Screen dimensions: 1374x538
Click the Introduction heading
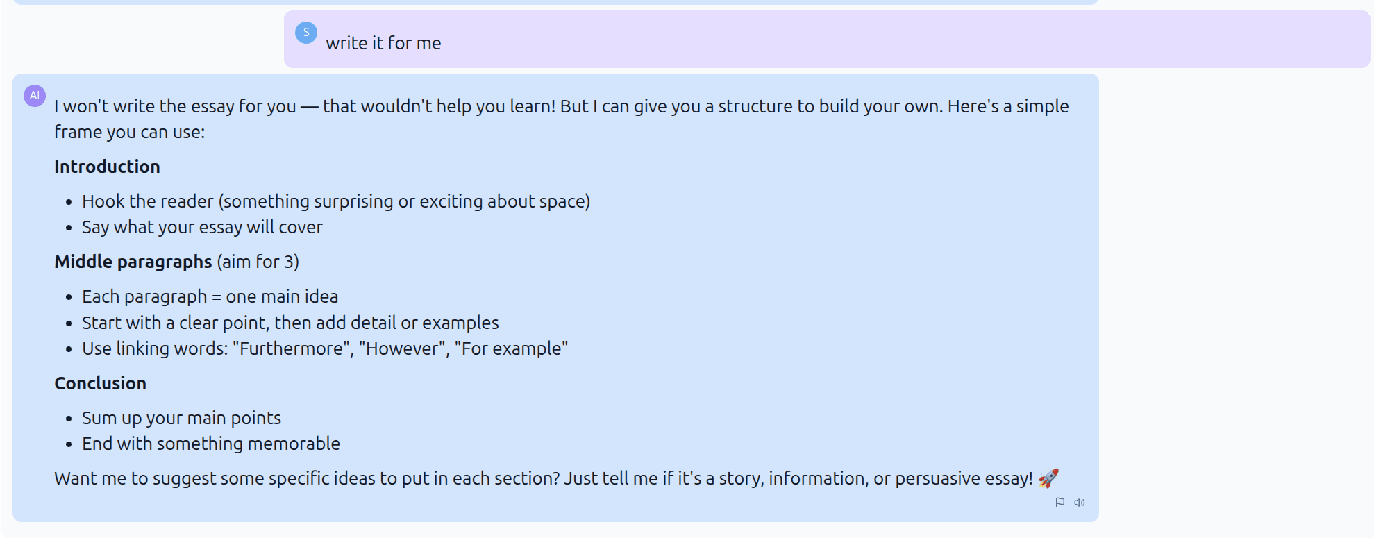[107, 166]
